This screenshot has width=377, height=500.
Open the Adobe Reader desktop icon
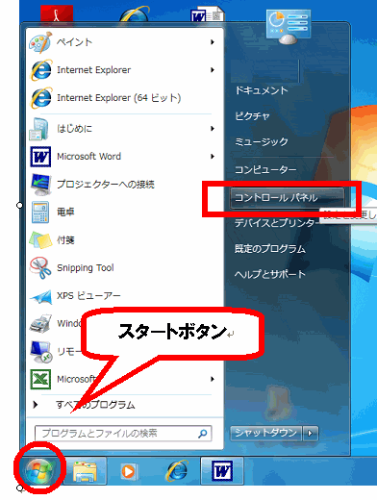[x=57, y=13]
